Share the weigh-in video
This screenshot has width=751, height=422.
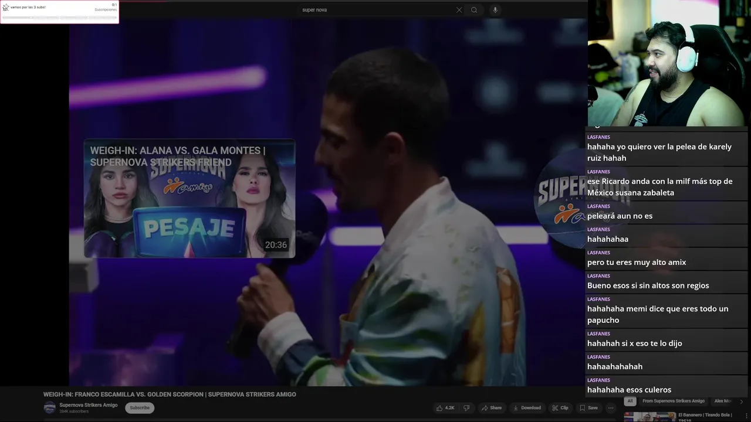pyautogui.click(x=491, y=408)
